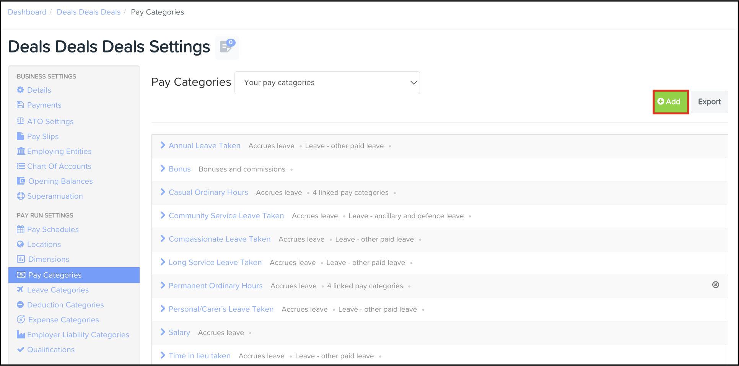The image size is (739, 366).
Task: Click the bank icon for Employing Entities
Action: (x=21, y=151)
